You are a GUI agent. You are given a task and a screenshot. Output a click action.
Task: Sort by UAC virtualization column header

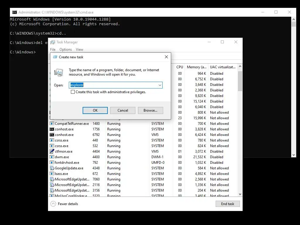pos(223,67)
